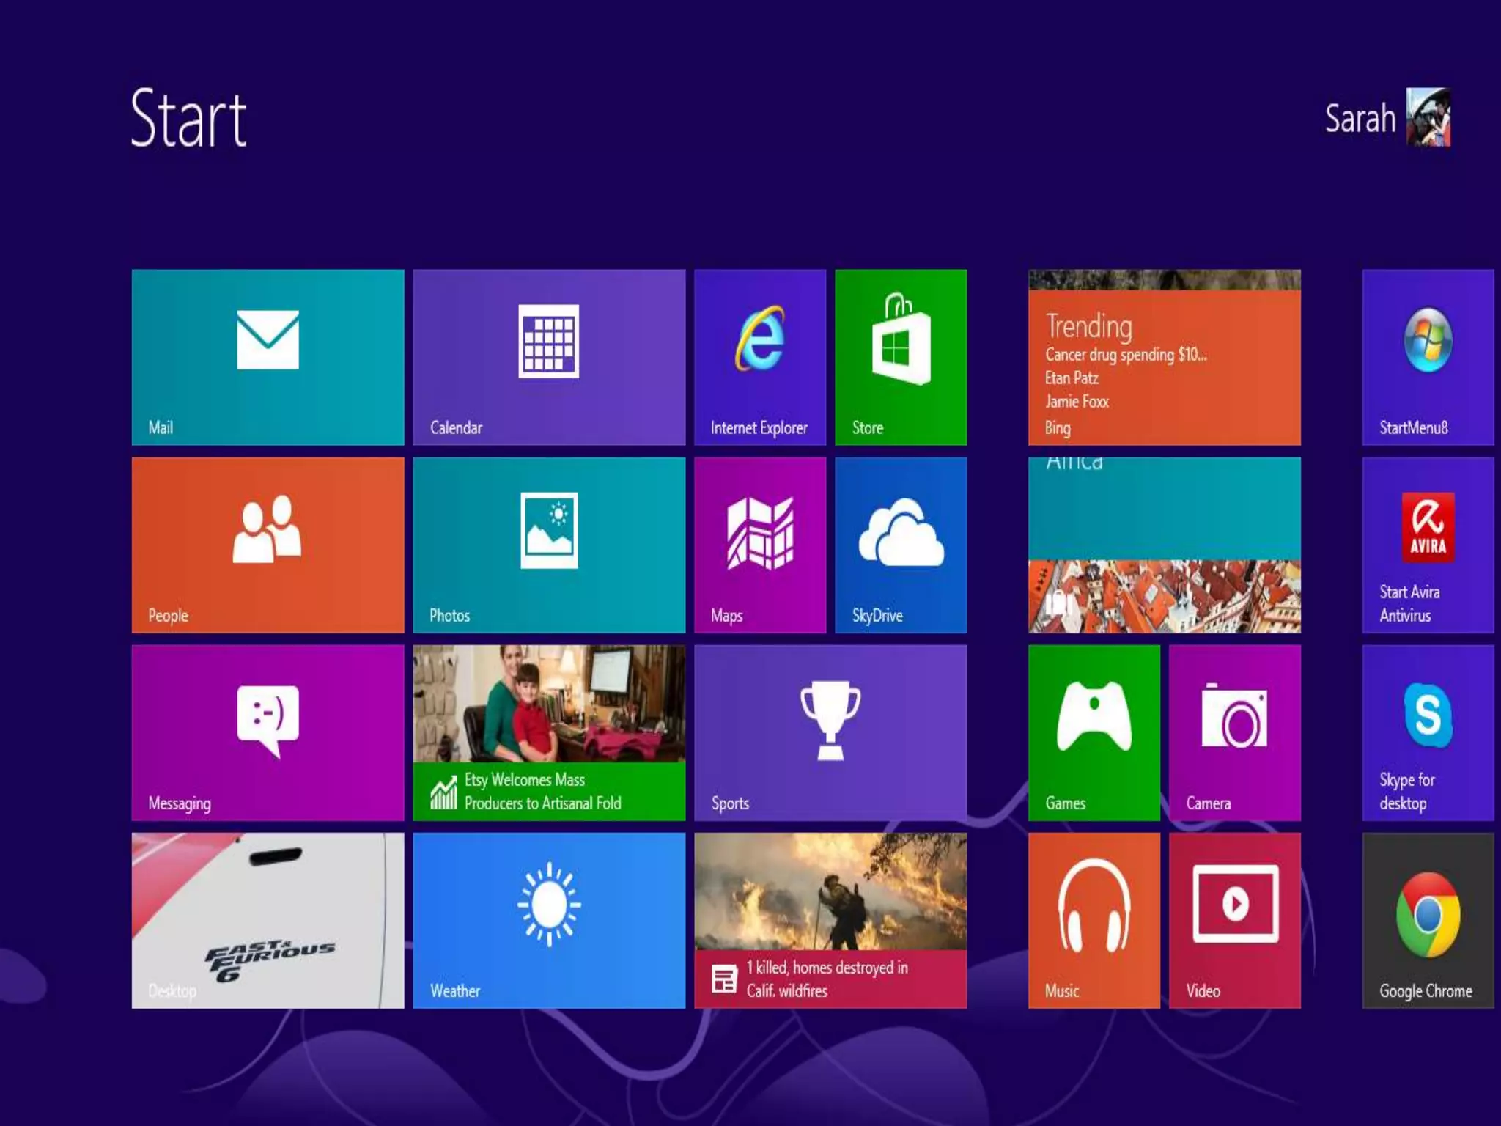Open the Messaging tile

point(268,732)
